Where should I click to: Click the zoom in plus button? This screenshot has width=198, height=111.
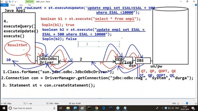coord(196,104)
